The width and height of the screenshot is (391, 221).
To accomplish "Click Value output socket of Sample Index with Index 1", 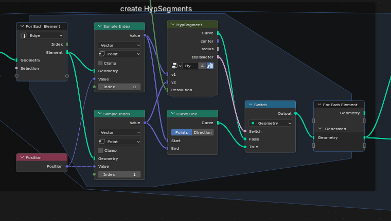I will coord(145,123).
